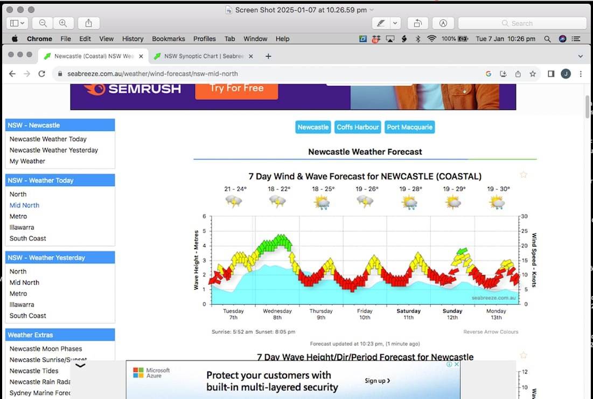Image resolution: width=593 pixels, height=399 pixels.
Task: Click the rotate image icon in Preview toolbar
Action: 417,23
